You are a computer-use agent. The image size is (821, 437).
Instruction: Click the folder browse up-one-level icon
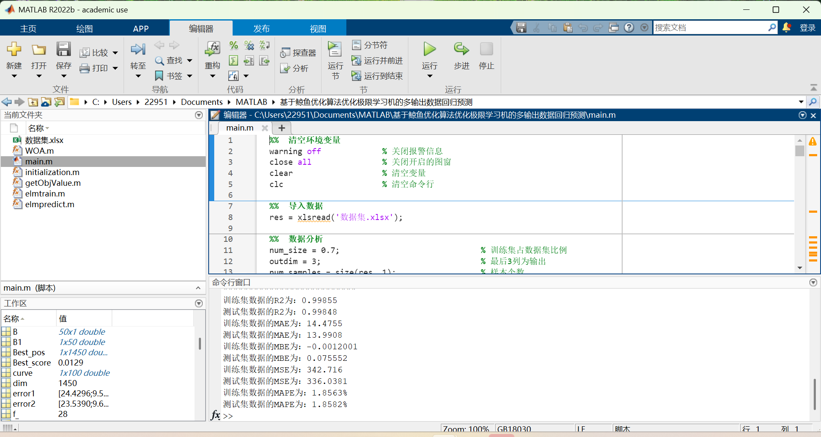33,102
